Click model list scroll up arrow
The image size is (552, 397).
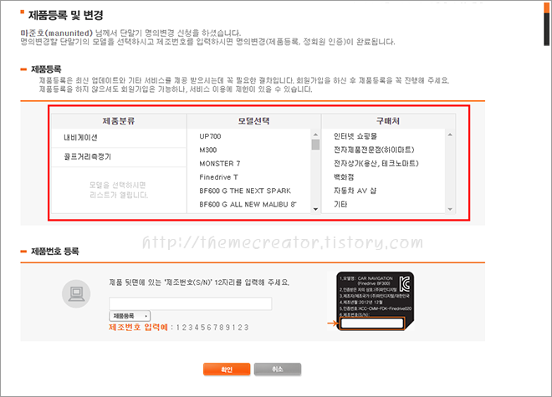(x=315, y=135)
